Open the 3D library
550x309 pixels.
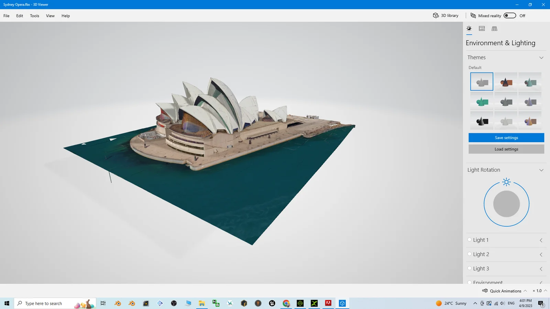(x=445, y=15)
